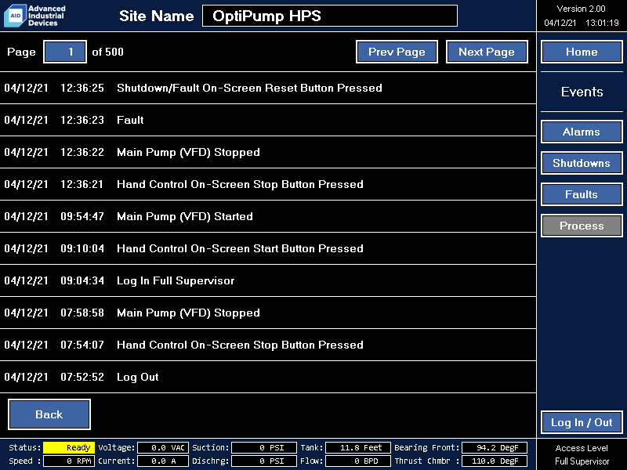Select Main Pump (VFD) Stopped at 07:58:58
Image resolution: width=627 pixels, height=470 pixels.
pyautogui.click(x=268, y=313)
